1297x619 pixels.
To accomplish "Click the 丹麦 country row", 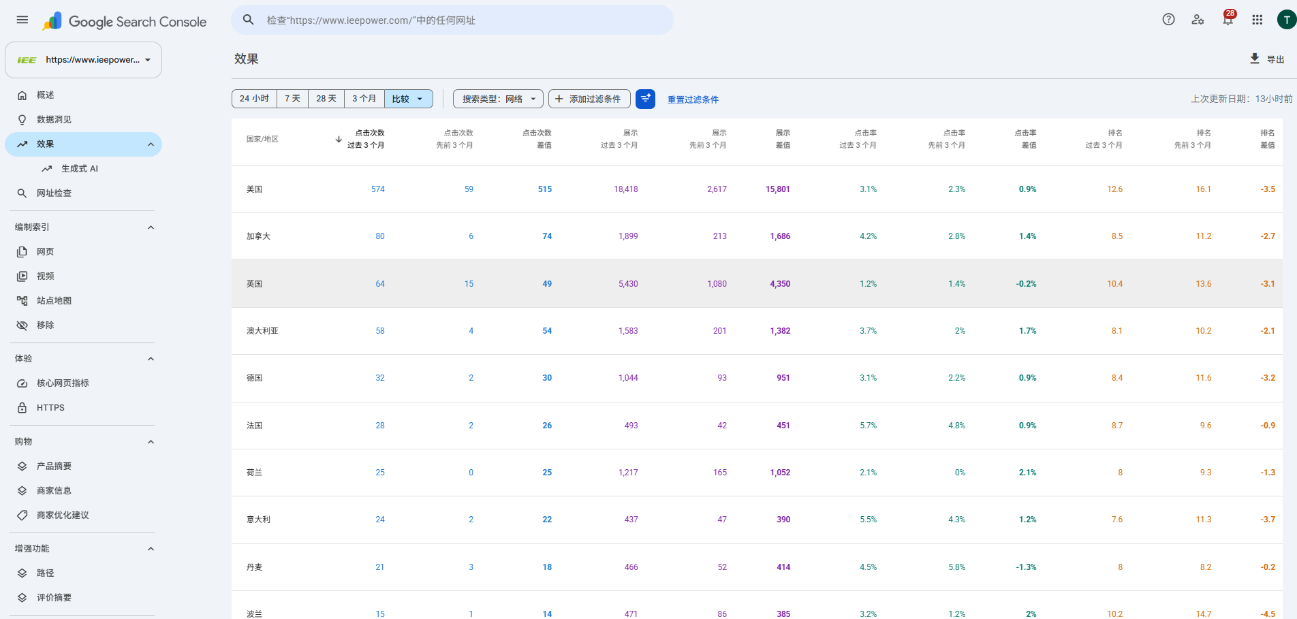I will coord(757,567).
